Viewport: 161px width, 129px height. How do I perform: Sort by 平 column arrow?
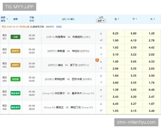click(137, 19)
